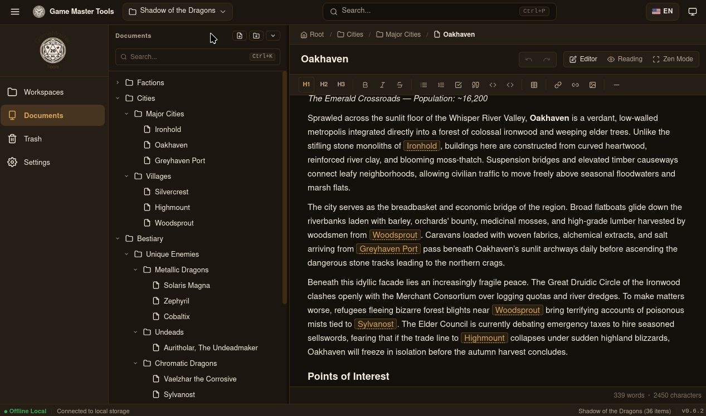The width and height of the screenshot is (706, 416).
Task: Insert a table
Action: 534,85
